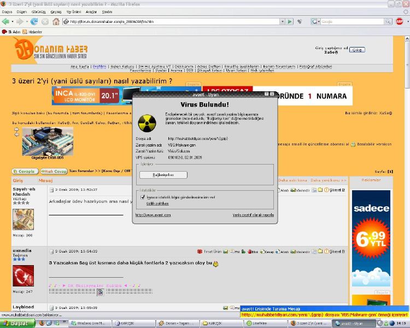The image size is (410, 328).
Task: Go to the Home page icon
Action: 56,21
